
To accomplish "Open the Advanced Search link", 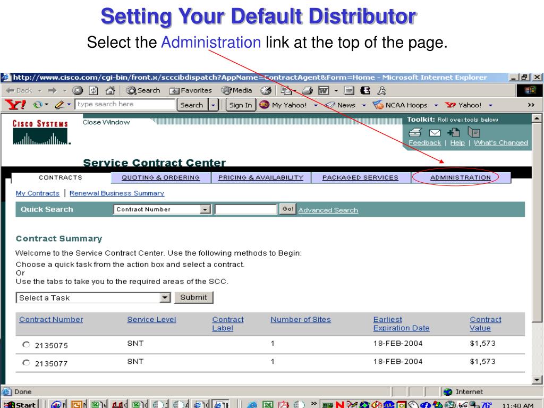I will click(328, 210).
